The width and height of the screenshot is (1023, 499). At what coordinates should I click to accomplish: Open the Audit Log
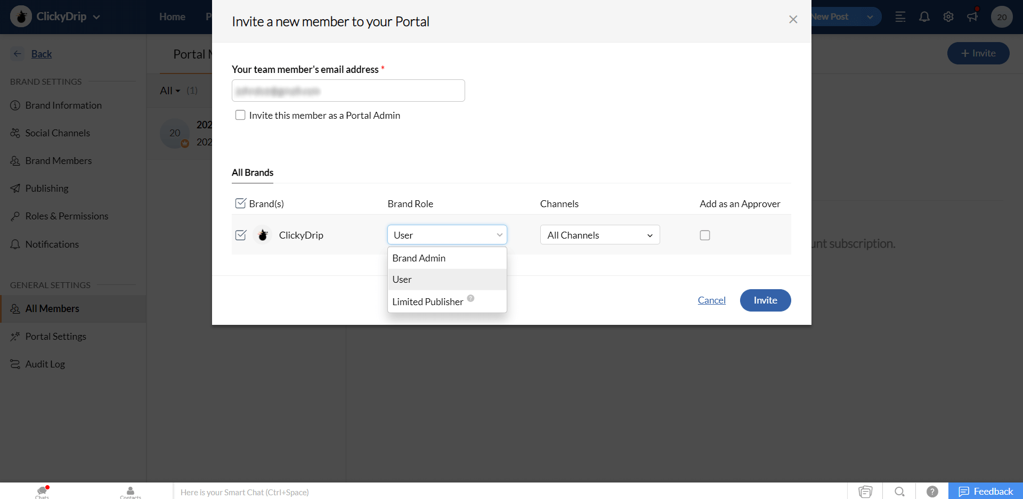(45, 364)
